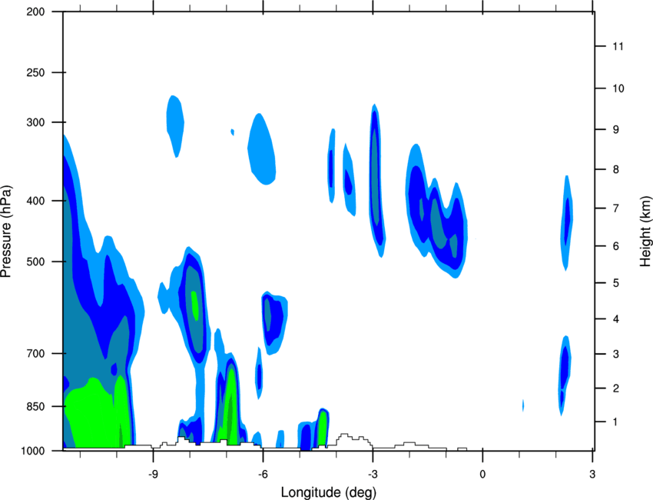Click the 10 km height label
Image resolution: width=653 pixels, height=500 pixels.
coord(618,88)
